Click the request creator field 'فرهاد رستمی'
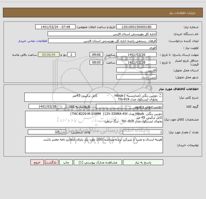The width and height of the screenshot is (206, 199). click(102, 41)
